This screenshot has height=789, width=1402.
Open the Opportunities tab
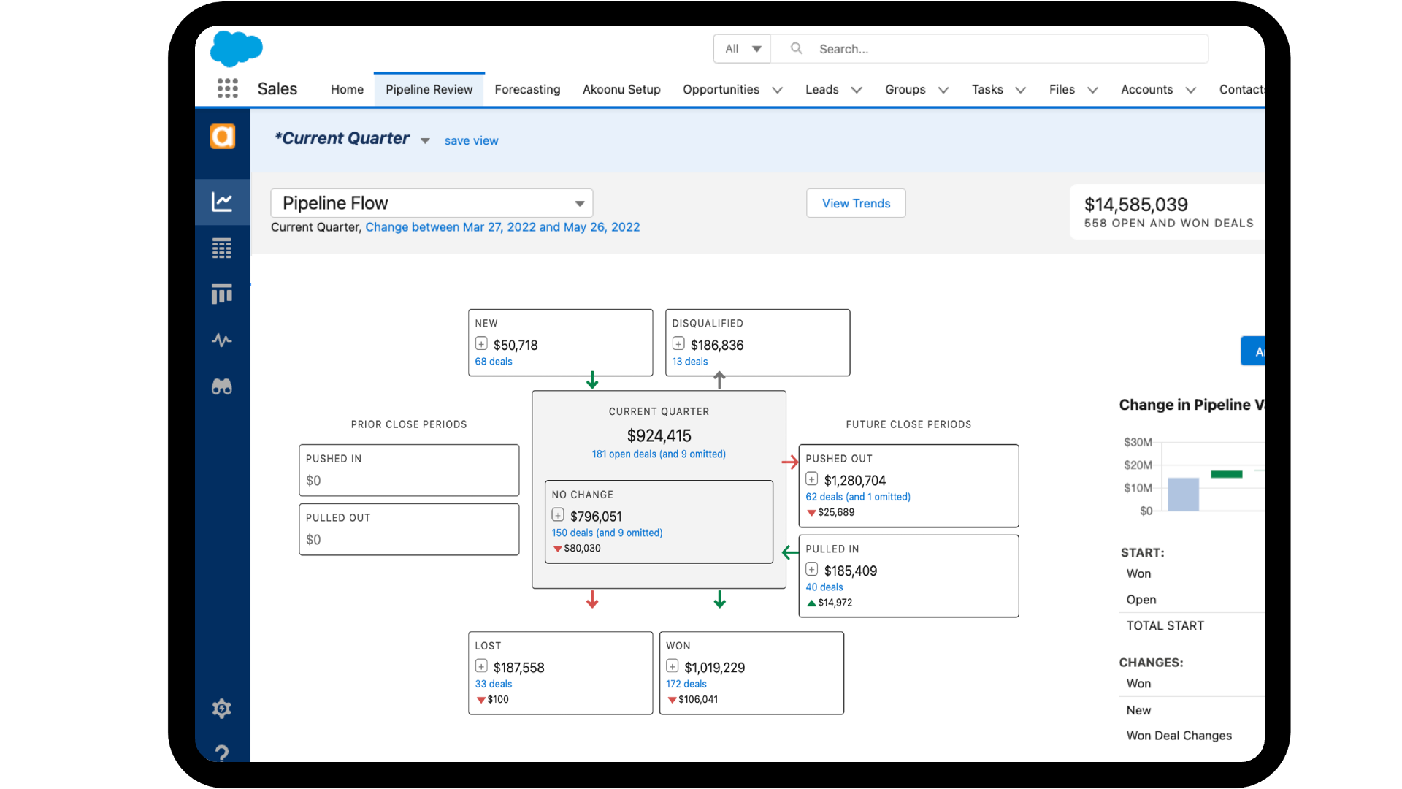pos(721,89)
